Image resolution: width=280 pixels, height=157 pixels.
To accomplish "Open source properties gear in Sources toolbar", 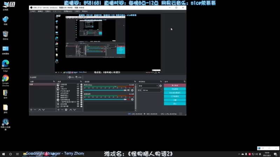I will pos(66,110).
